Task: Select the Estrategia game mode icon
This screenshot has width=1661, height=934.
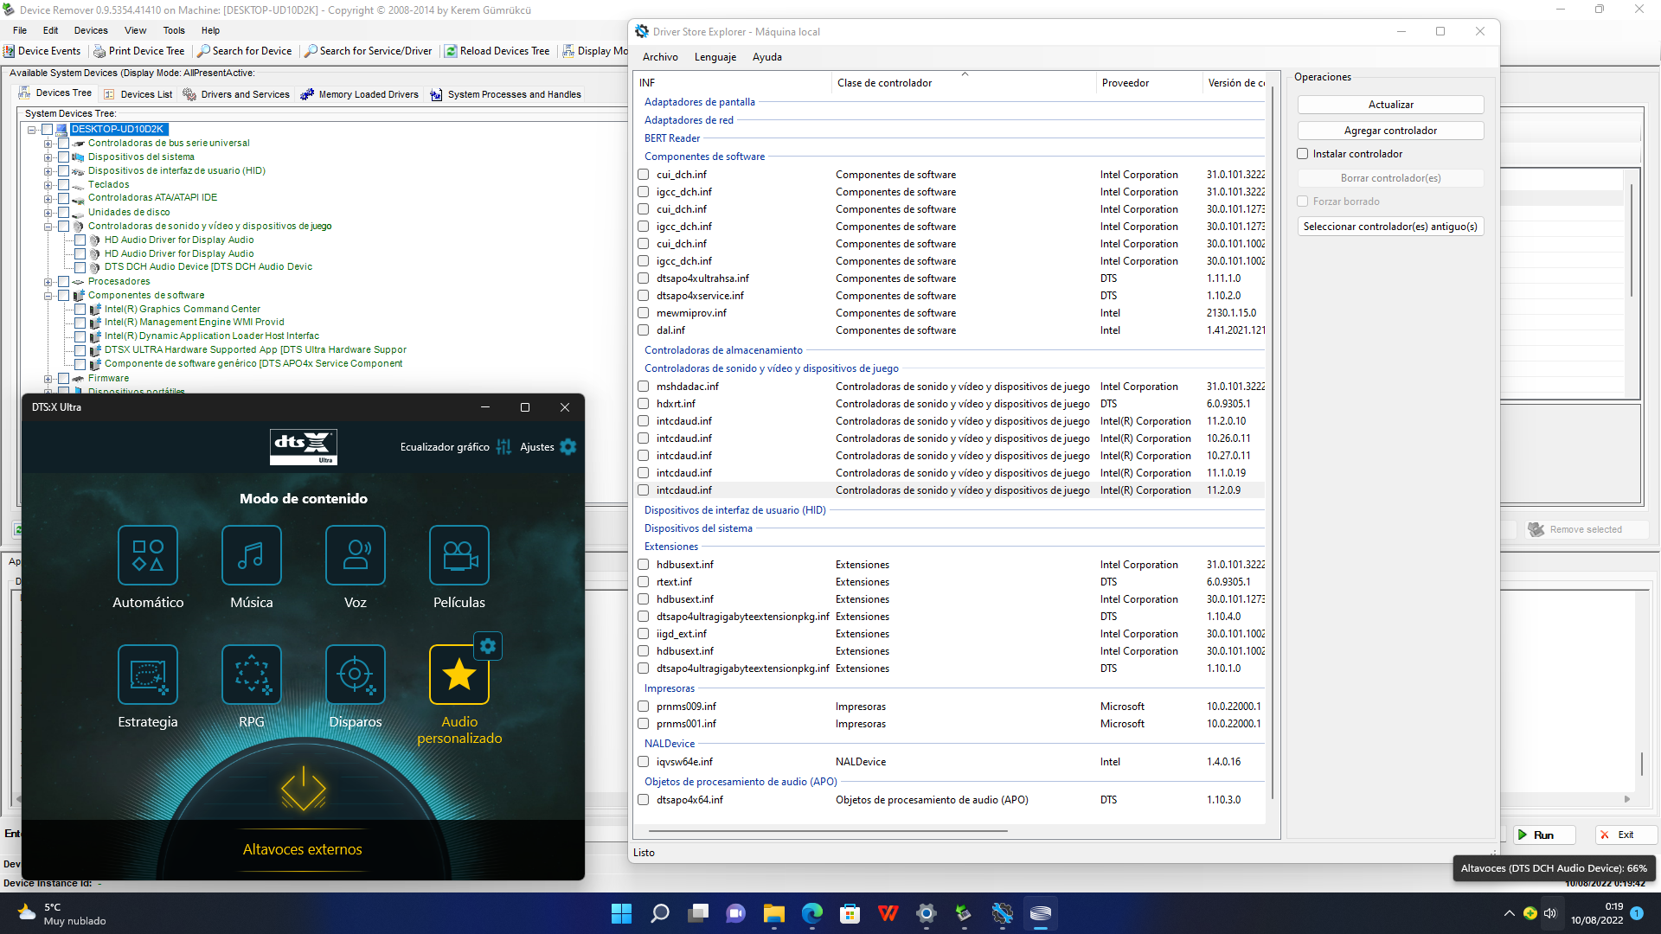Action: 148,675
